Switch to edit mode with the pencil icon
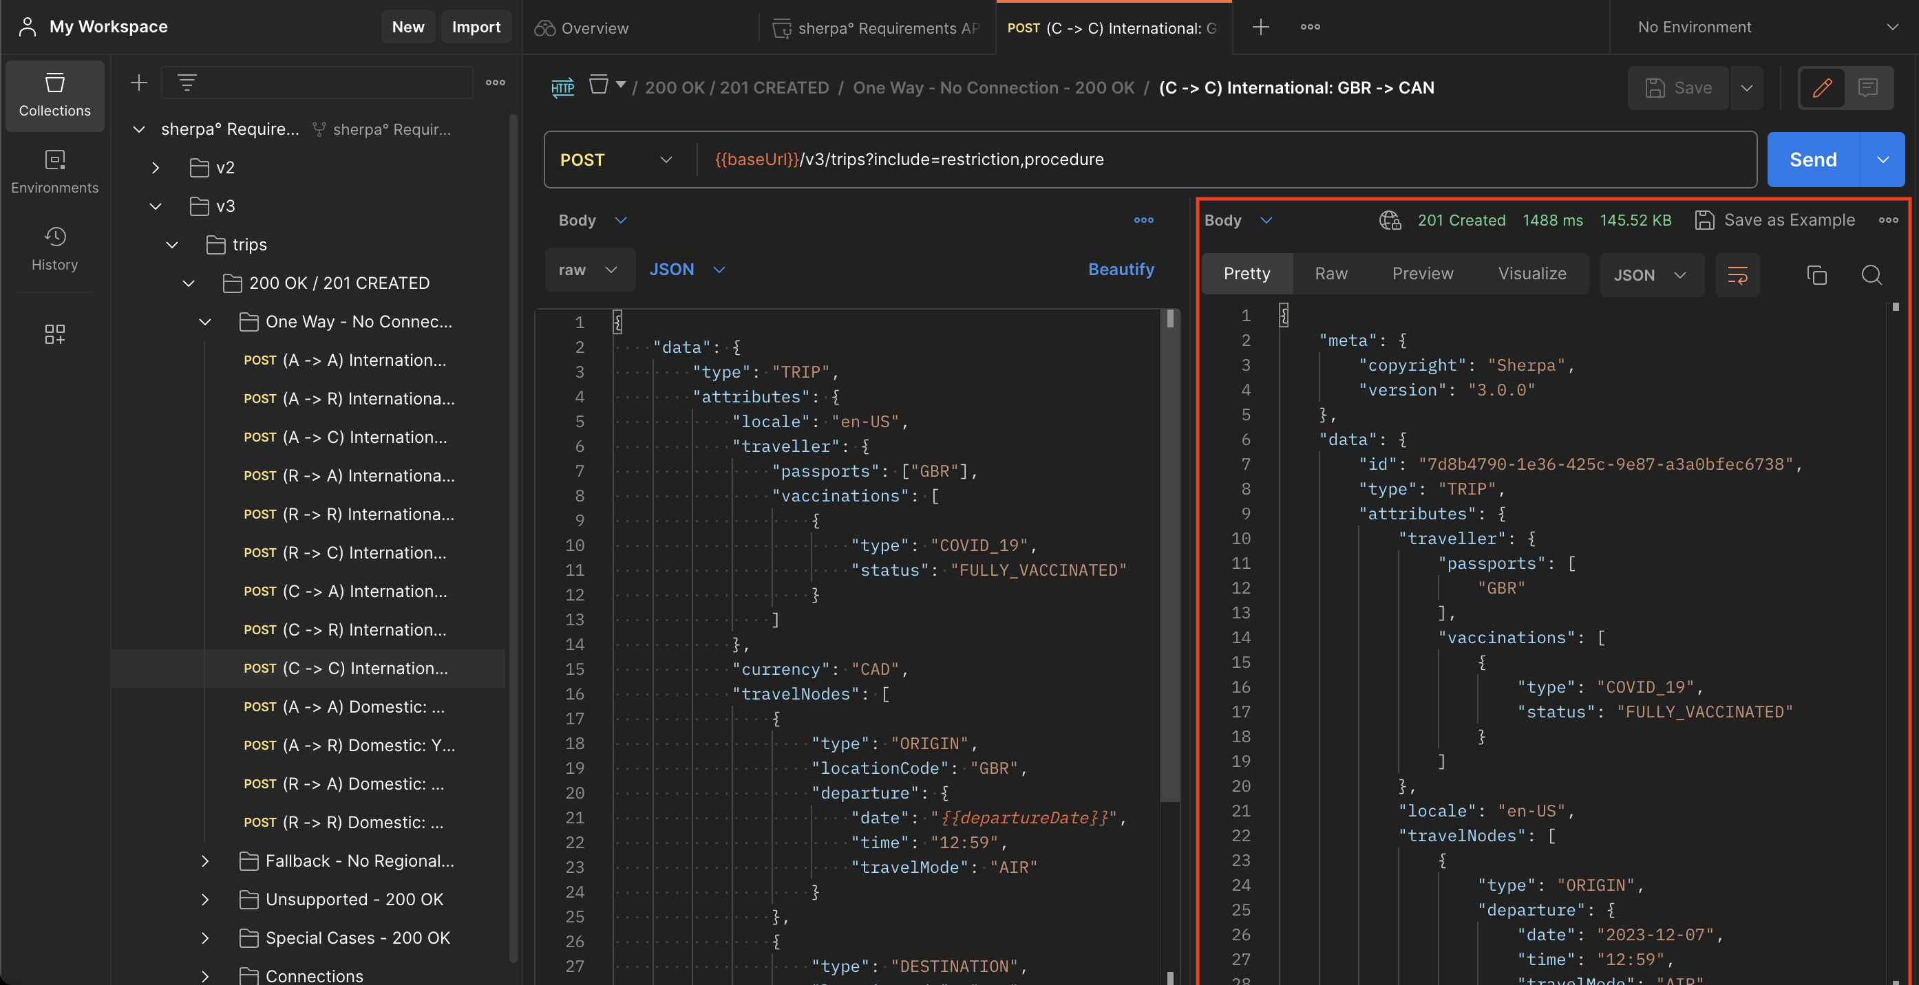This screenshot has height=985, width=1919. [1822, 88]
